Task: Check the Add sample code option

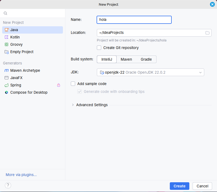Action: coord(73,84)
